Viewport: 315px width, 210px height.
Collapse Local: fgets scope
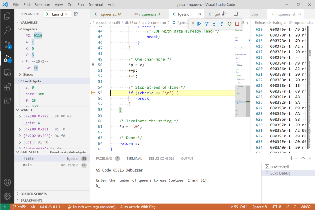click(20, 81)
